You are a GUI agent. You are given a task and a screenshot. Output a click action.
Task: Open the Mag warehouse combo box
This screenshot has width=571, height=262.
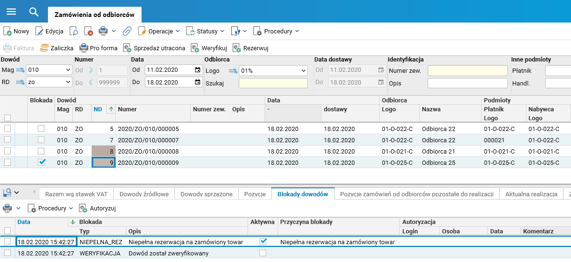point(48,70)
